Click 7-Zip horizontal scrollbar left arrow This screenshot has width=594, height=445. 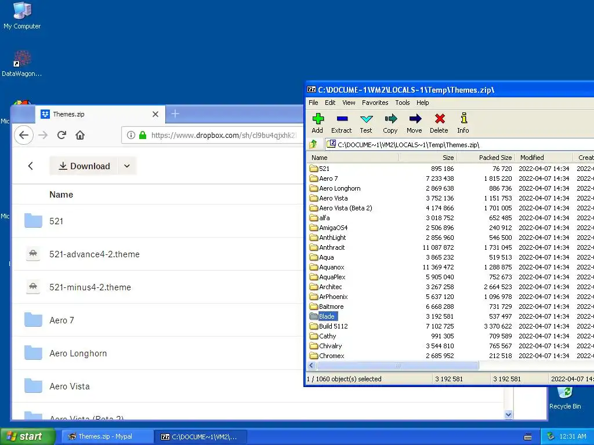tap(312, 366)
